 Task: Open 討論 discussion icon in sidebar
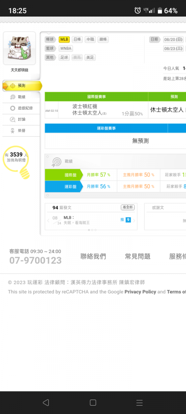(x=13, y=119)
